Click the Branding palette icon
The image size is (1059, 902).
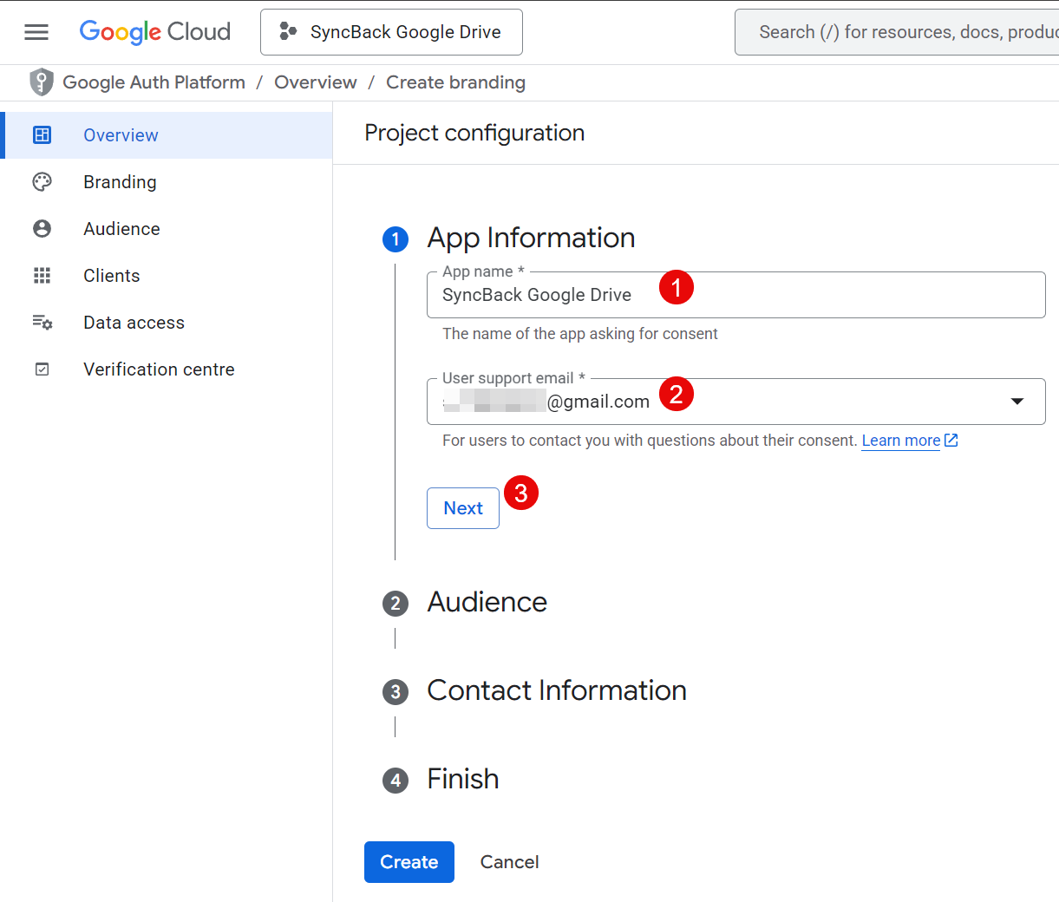pos(42,182)
